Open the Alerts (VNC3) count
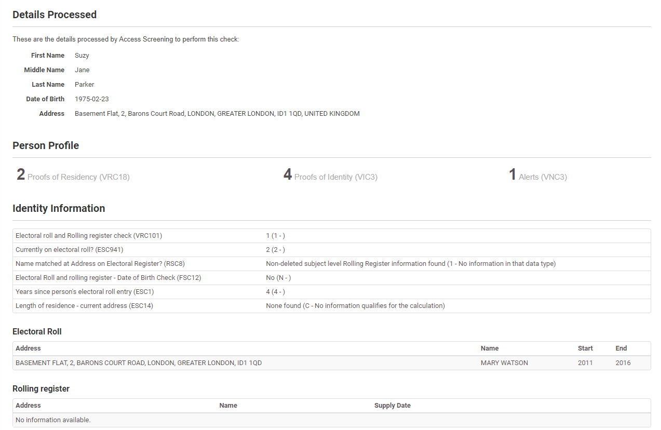Screen dimensions: 661x430 [537, 176]
